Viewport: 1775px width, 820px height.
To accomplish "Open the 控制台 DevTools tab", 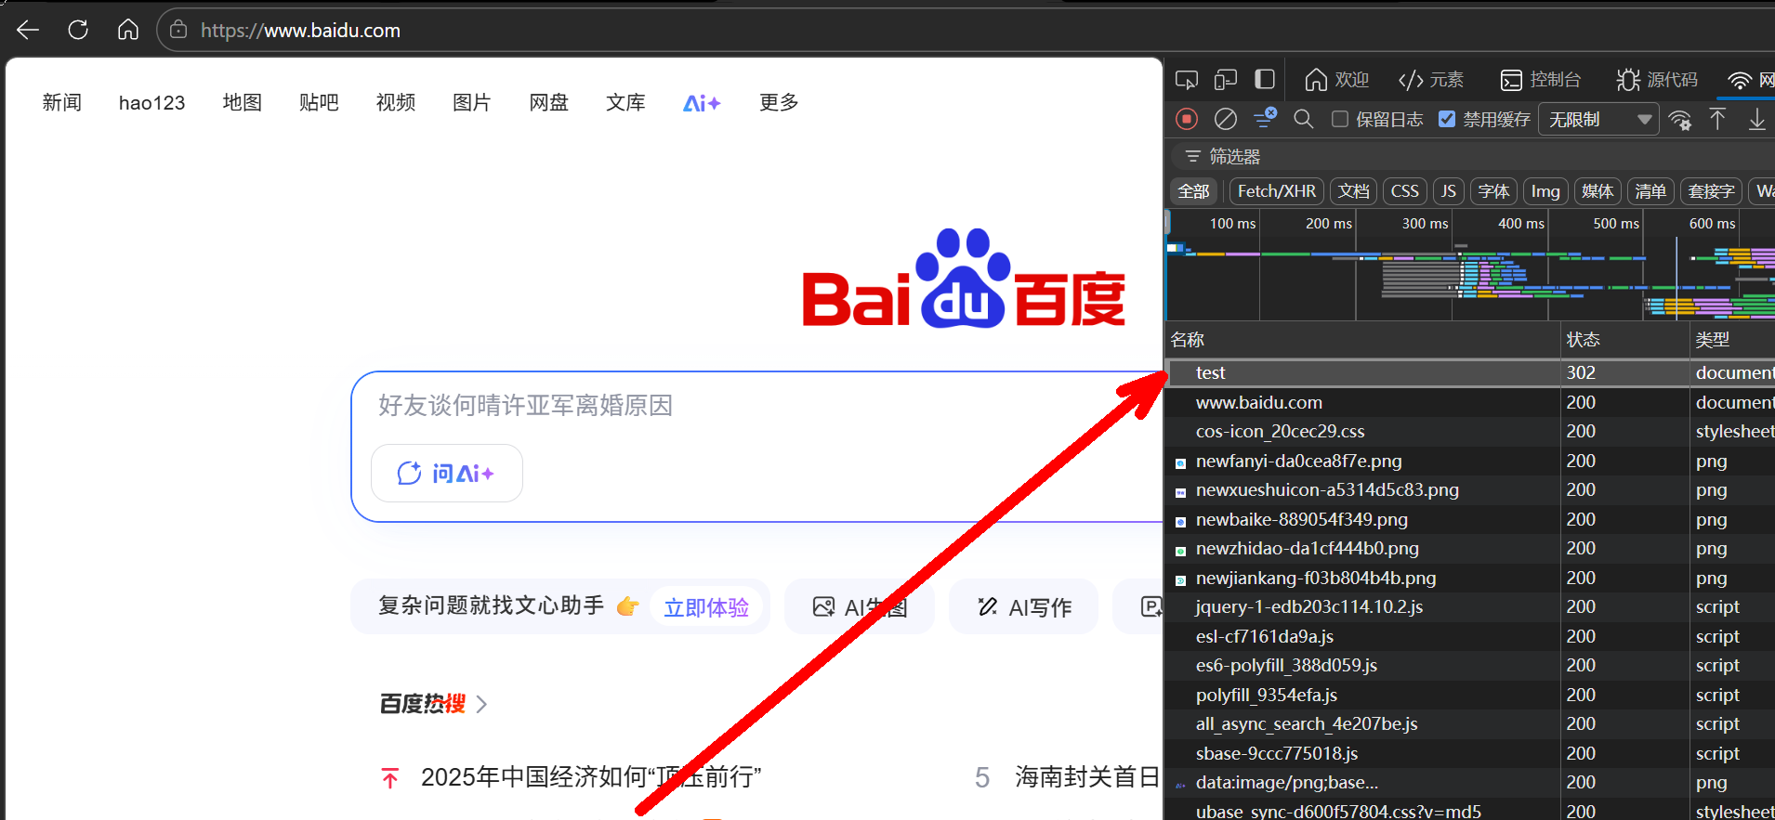I will click(1541, 80).
